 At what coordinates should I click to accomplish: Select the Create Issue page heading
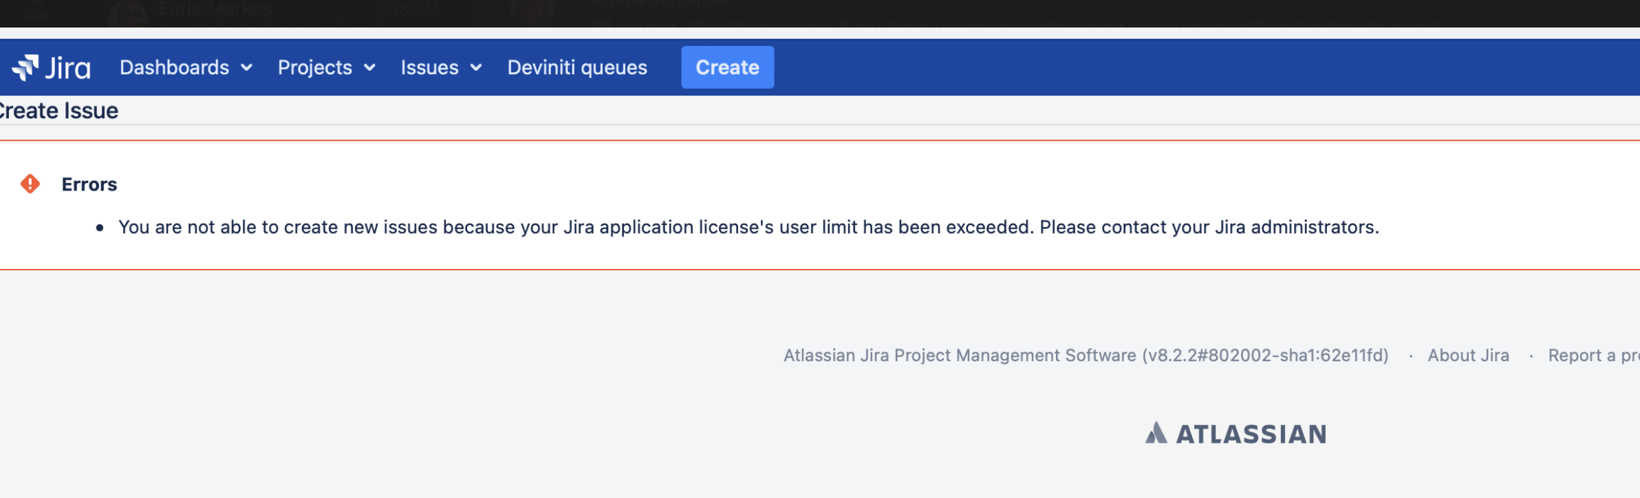click(x=58, y=110)
